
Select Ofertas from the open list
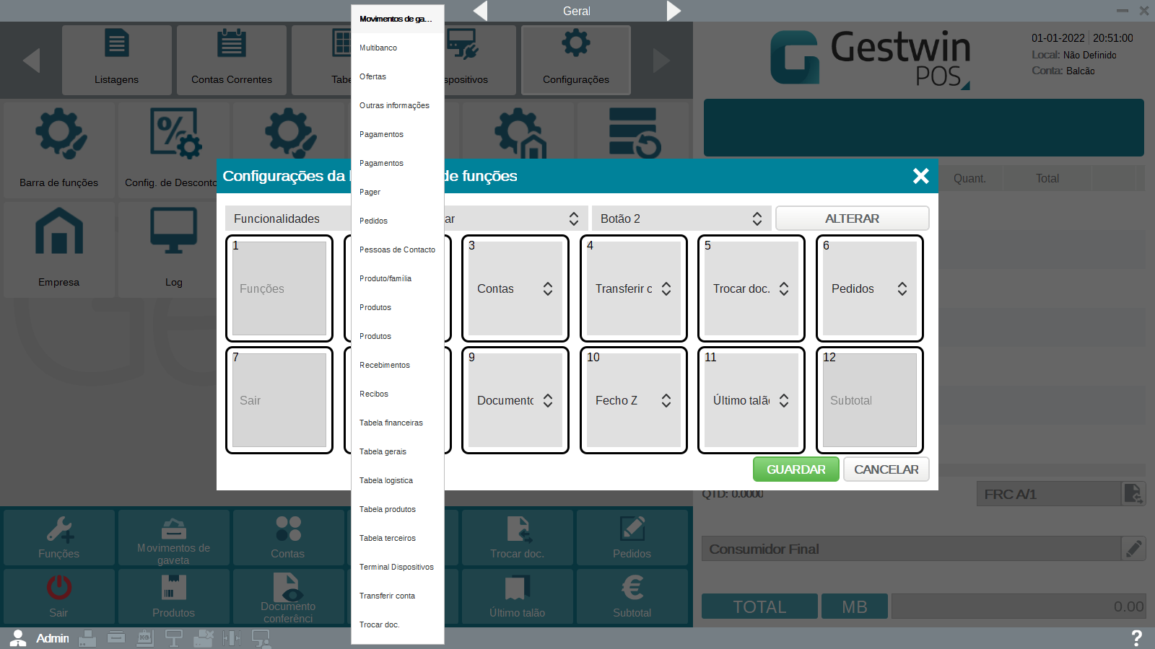pos(398,76)
